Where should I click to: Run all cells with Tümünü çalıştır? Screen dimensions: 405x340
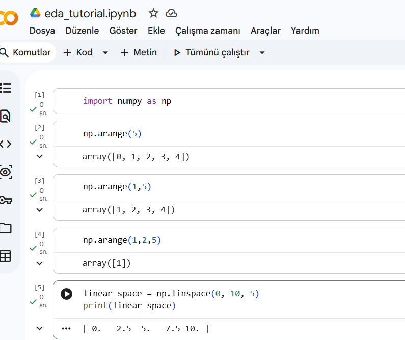click(x=211, y=52)
